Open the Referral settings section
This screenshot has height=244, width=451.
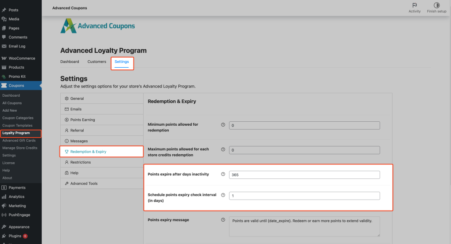click(102, 130)
